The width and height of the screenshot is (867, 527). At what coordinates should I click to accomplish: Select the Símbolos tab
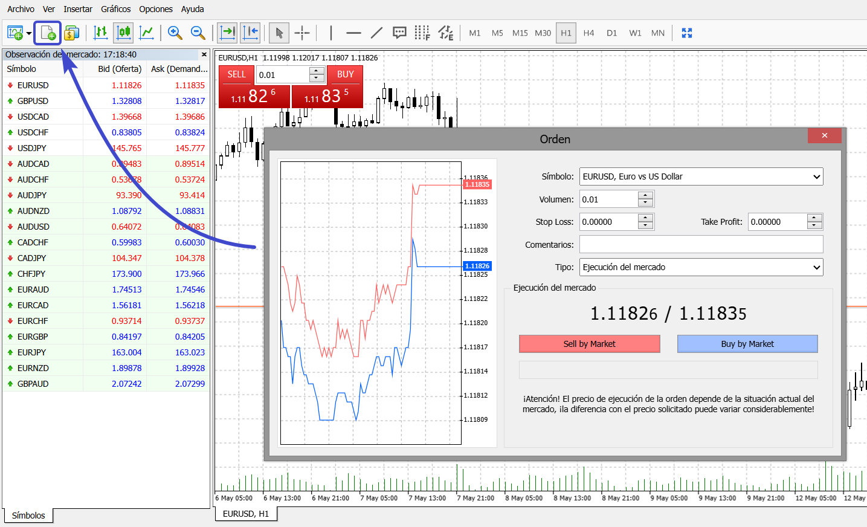pos(28,516)
